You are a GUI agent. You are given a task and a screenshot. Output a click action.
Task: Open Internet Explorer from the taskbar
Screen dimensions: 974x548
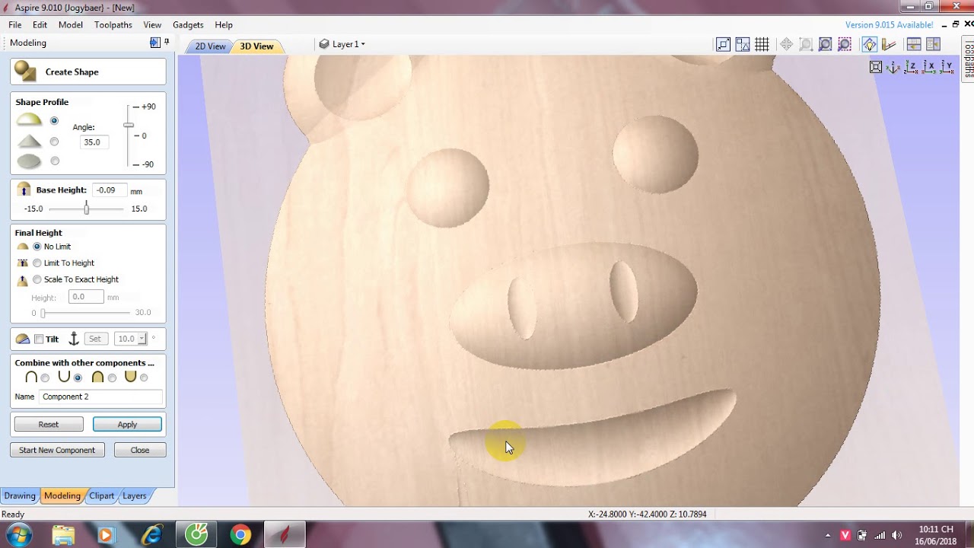click(x=152, y=535)
